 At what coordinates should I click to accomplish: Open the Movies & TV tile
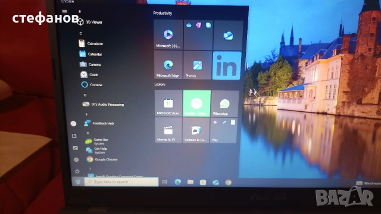168,130
